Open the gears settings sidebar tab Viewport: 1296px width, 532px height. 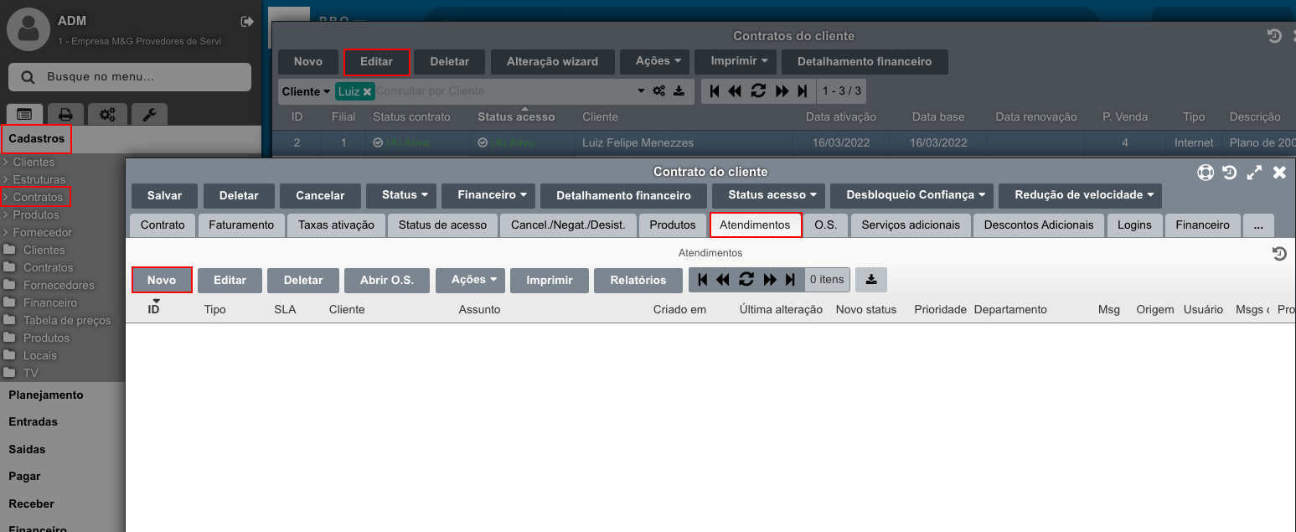point(107,115)
